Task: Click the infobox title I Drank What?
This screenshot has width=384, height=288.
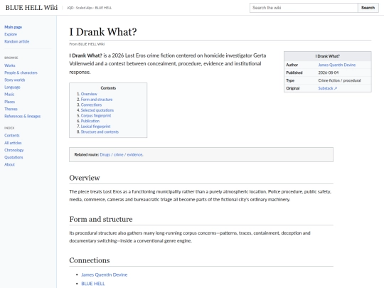Action: tap(327, 56)
